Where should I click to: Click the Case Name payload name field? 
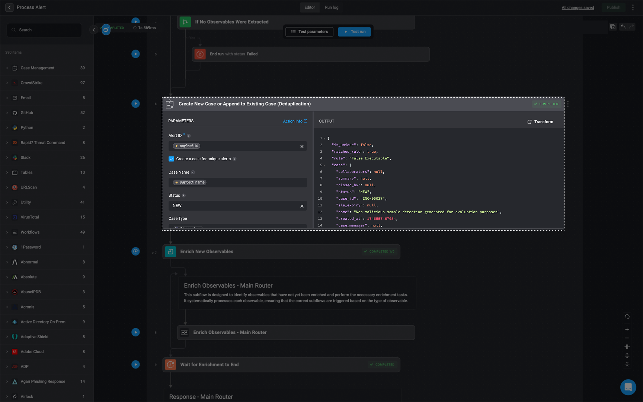click(x=237, y=183)
